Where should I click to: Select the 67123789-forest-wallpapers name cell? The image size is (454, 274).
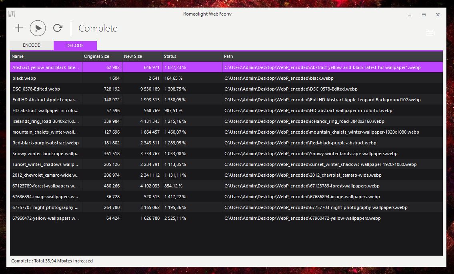point(46,186)
